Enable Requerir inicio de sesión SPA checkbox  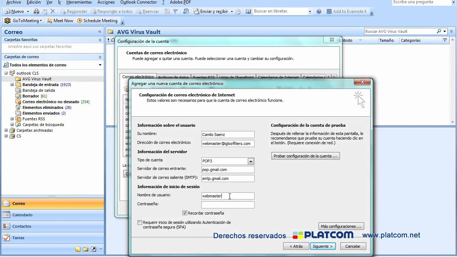tap(140, 222)
